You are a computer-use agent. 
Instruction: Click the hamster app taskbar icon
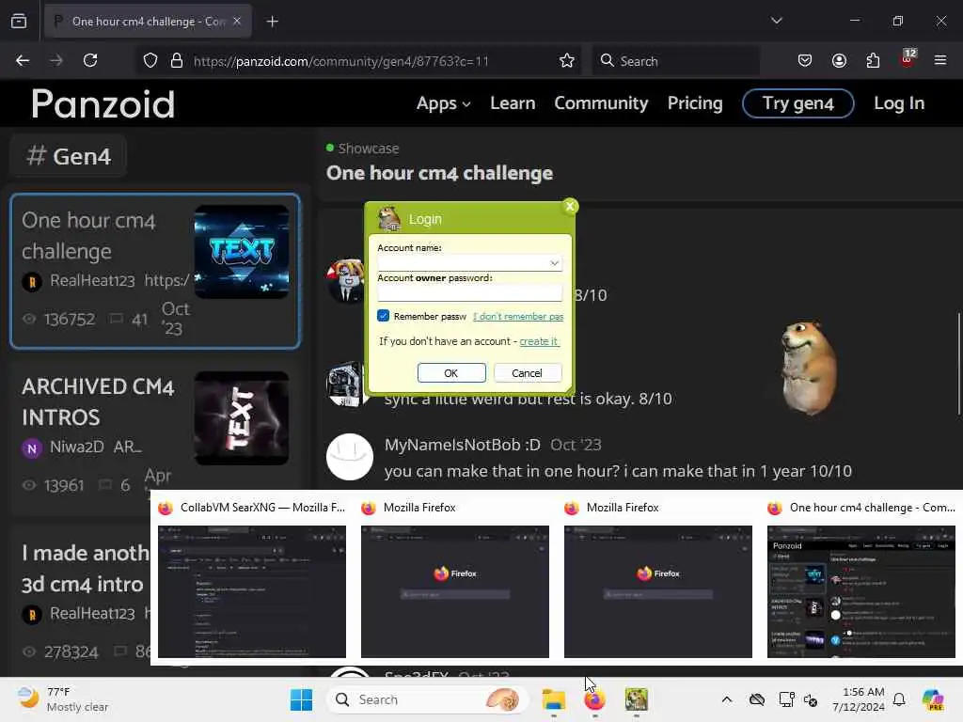coord(637,699)
